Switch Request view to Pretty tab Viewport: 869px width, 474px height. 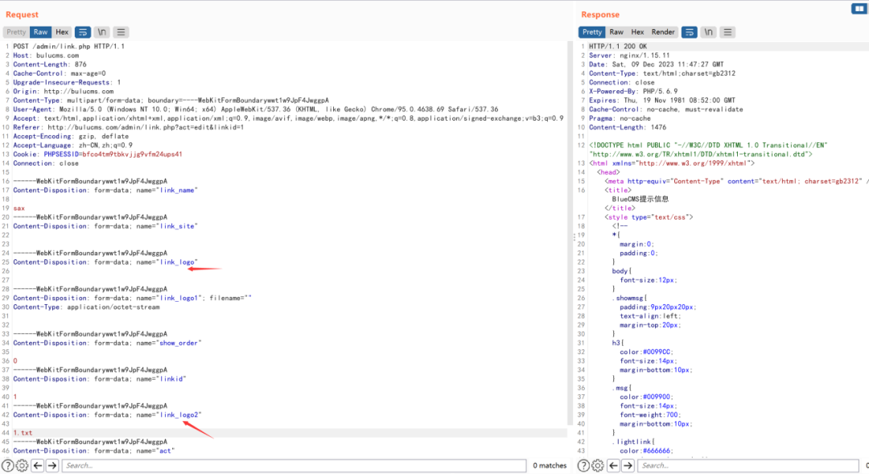16,32
